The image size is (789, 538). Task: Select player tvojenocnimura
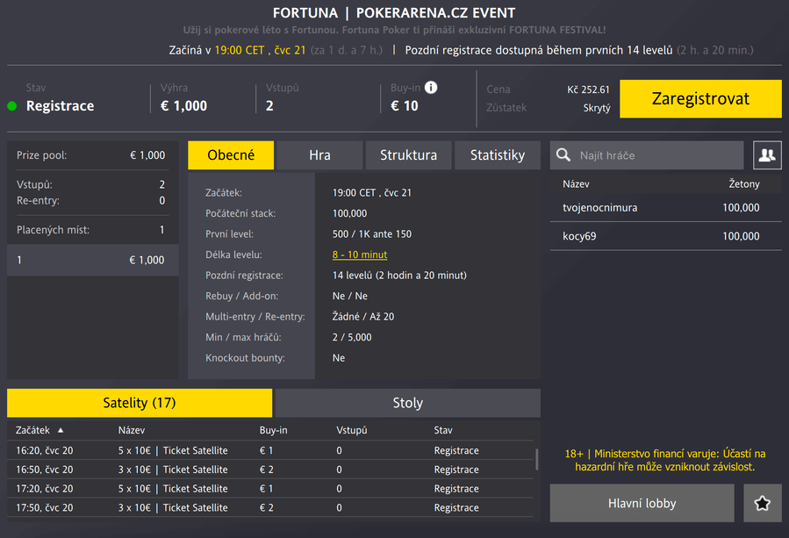(x=666, y=207)
